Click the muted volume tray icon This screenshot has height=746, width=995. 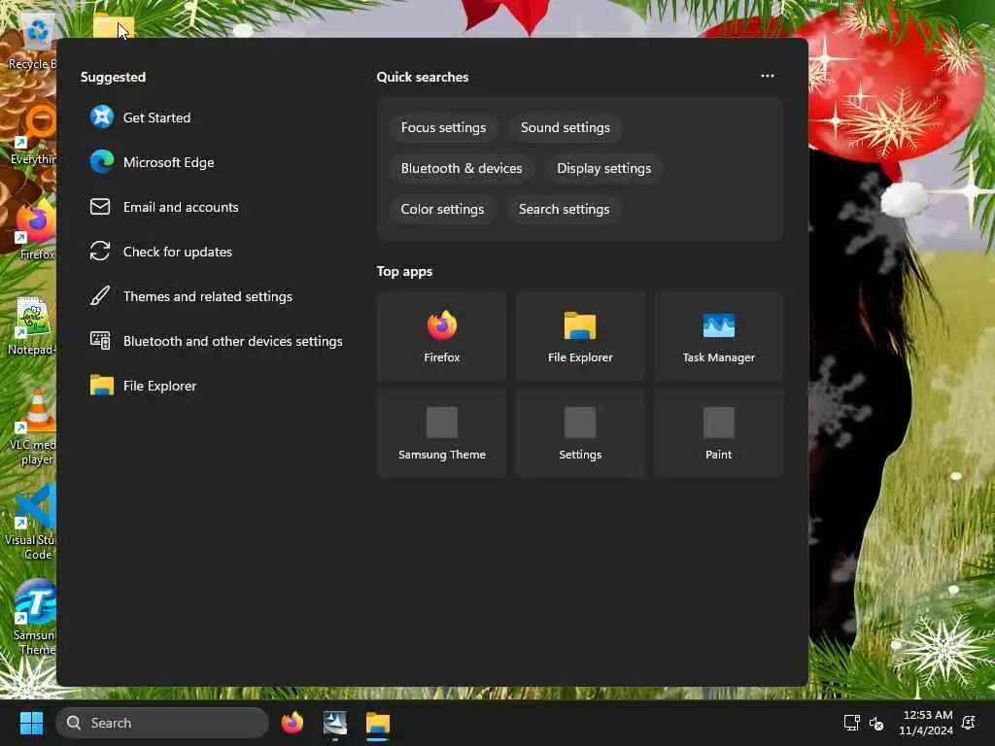click(876, 723)
